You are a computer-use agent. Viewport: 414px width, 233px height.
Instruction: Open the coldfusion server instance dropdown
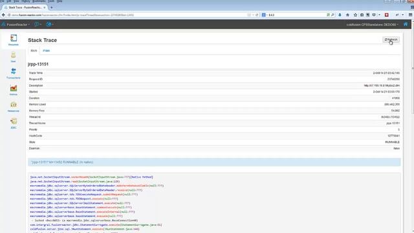(x=373, y=25)
